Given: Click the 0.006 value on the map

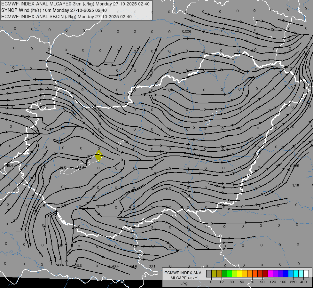Looking at the screenshot, I should click(186, 31).
